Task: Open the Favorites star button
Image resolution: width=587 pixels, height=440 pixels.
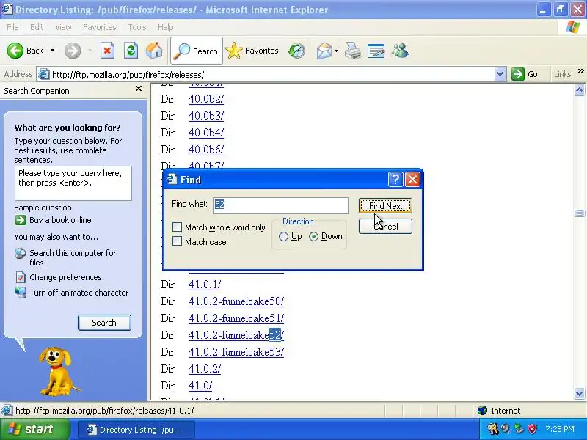Action: 252,51
